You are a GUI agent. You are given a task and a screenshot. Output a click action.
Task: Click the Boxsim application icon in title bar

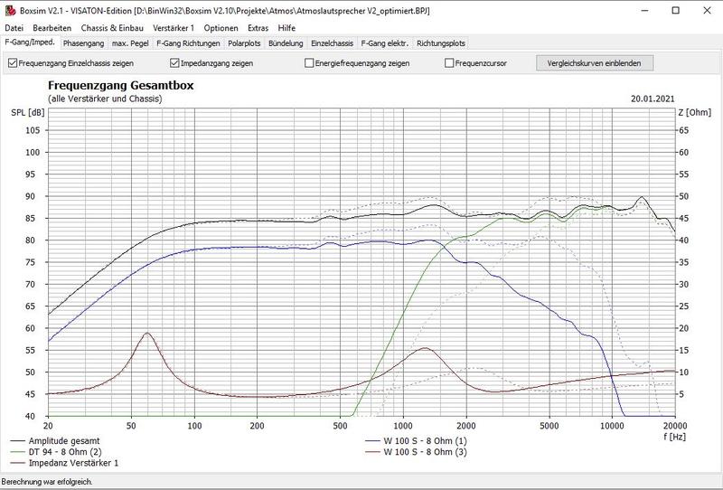pyautogui.click(x=10, y=11)
